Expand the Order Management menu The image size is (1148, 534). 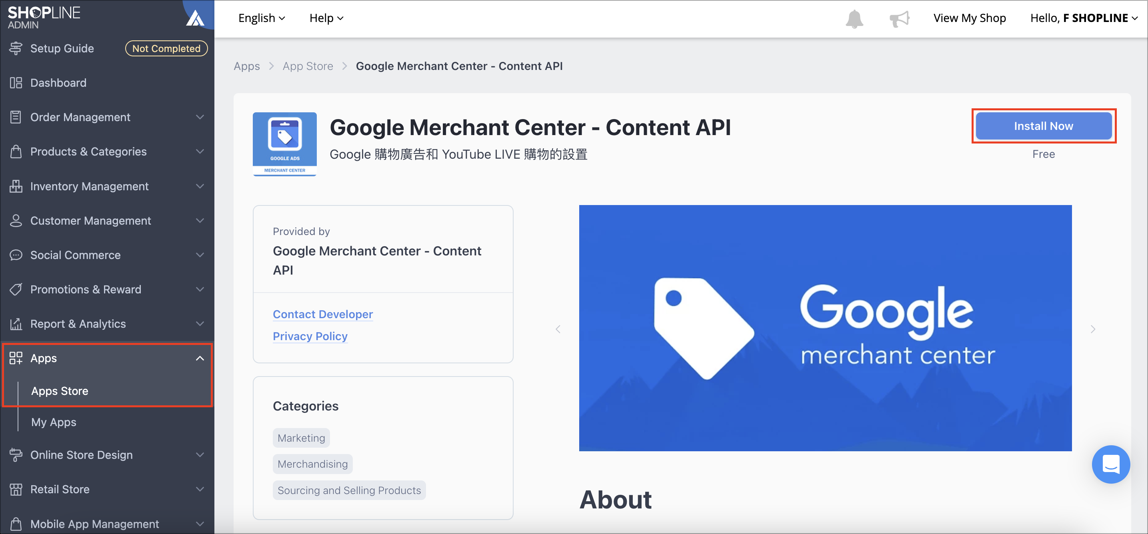(x=200, y=117)
